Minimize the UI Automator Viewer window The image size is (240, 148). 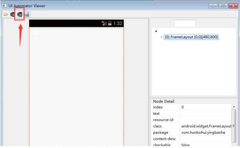[213, 6]
